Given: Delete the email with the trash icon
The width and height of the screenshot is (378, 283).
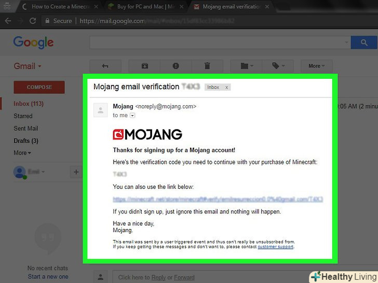Looking at the screenshot, I should click(207, 66).
